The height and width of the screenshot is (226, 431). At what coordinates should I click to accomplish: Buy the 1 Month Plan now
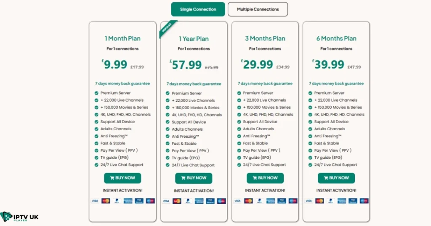pos(122,178)
